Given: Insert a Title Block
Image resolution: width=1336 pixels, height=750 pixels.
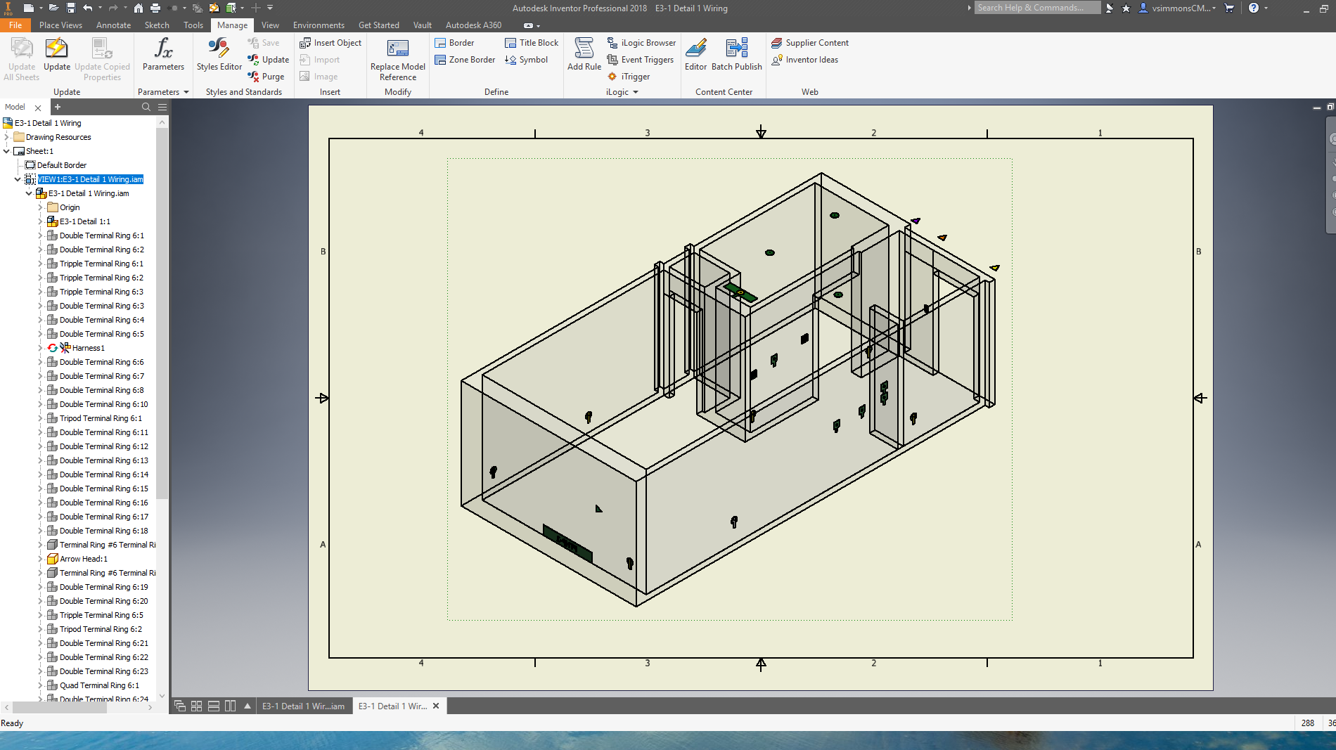Looking at the screenshot, I should coord(531,42).
